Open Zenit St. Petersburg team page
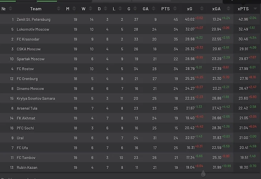261x179 pixels. tap(34, 20)
